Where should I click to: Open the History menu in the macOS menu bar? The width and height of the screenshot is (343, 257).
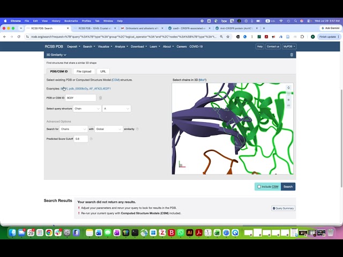click(x=56, y=21)
